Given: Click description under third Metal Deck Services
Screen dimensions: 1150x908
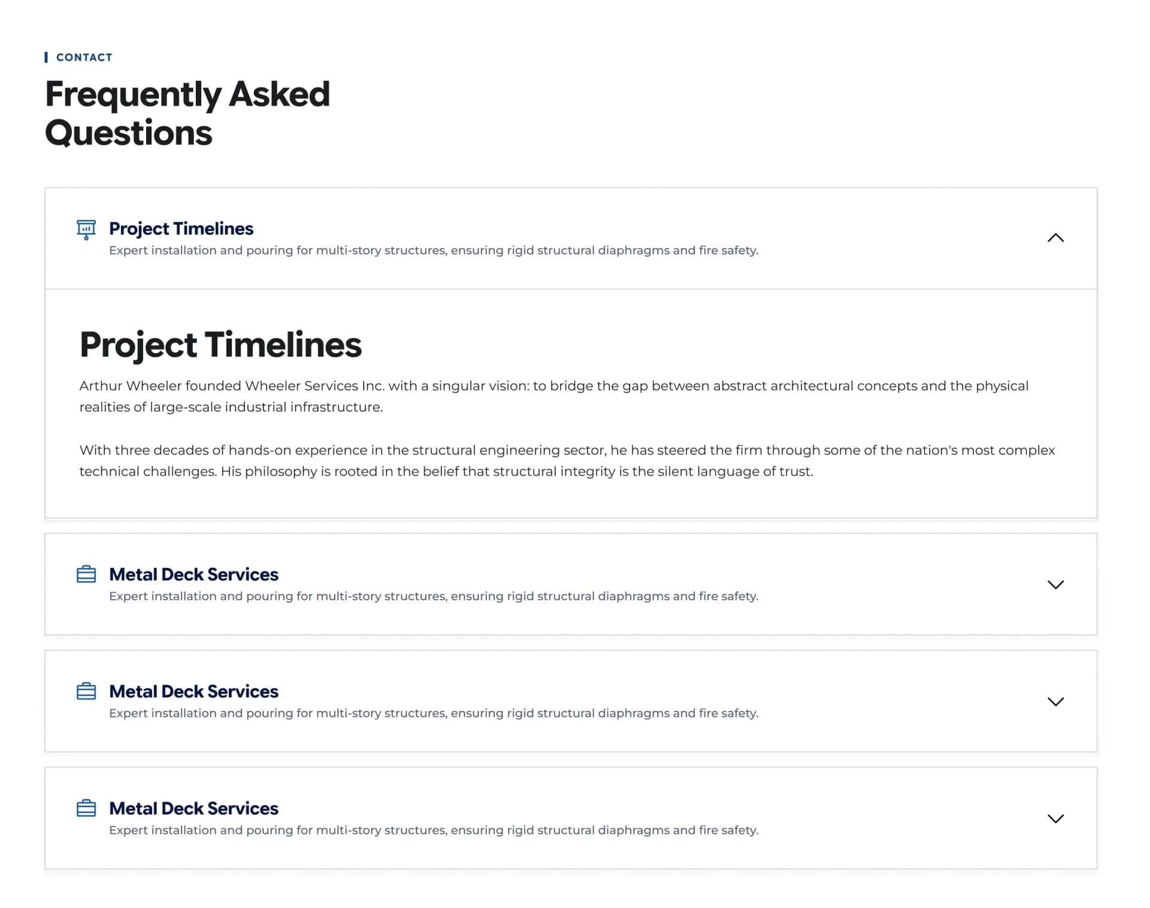Looking at the screenshot, I should (434, 830).
